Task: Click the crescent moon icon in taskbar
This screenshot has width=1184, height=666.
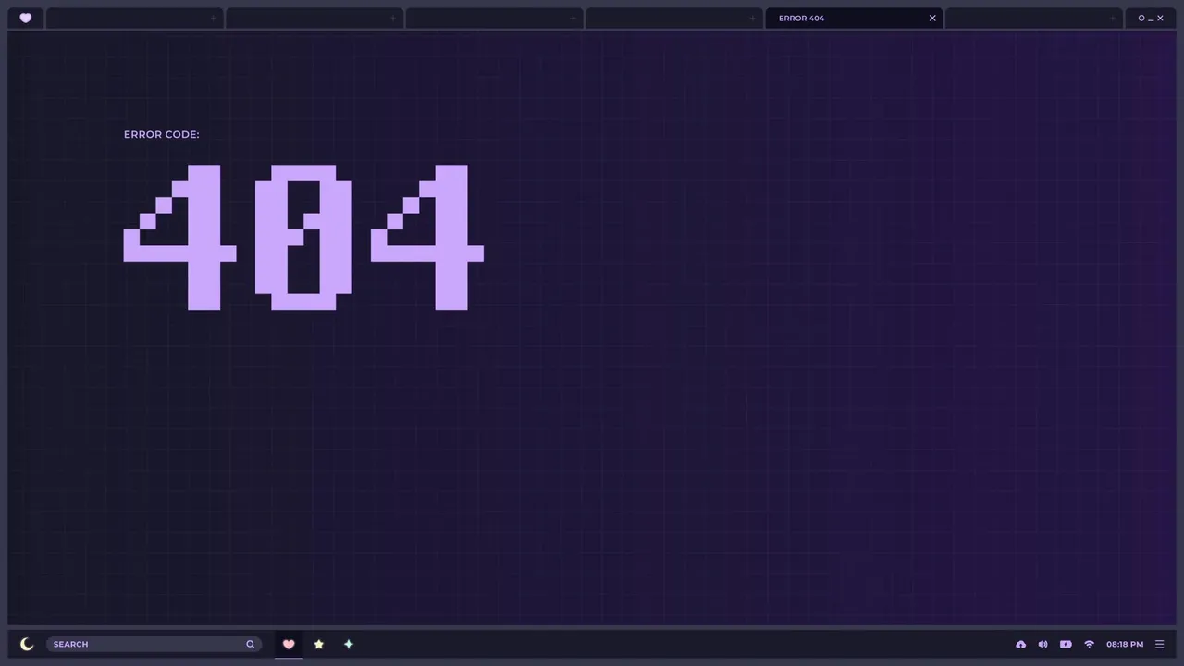Action: [27, 644]
